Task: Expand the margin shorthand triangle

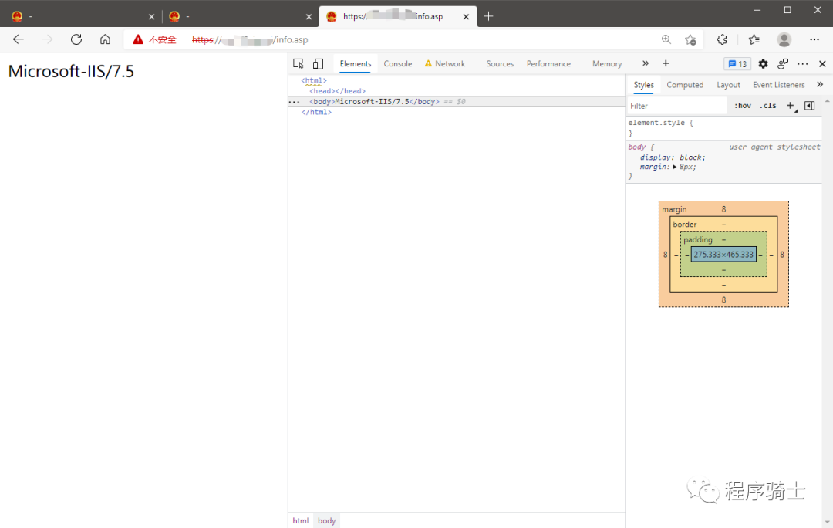Action: [675, 167]
